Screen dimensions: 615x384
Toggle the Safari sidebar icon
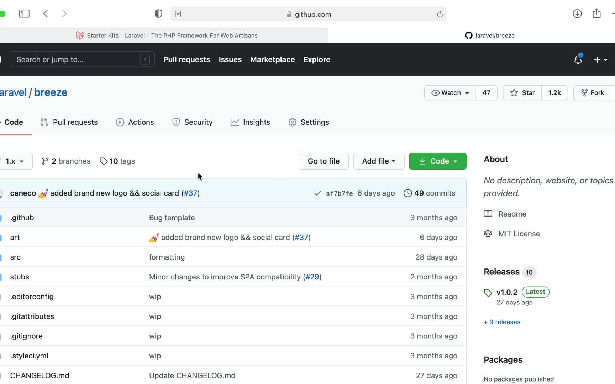coord(24,14)
